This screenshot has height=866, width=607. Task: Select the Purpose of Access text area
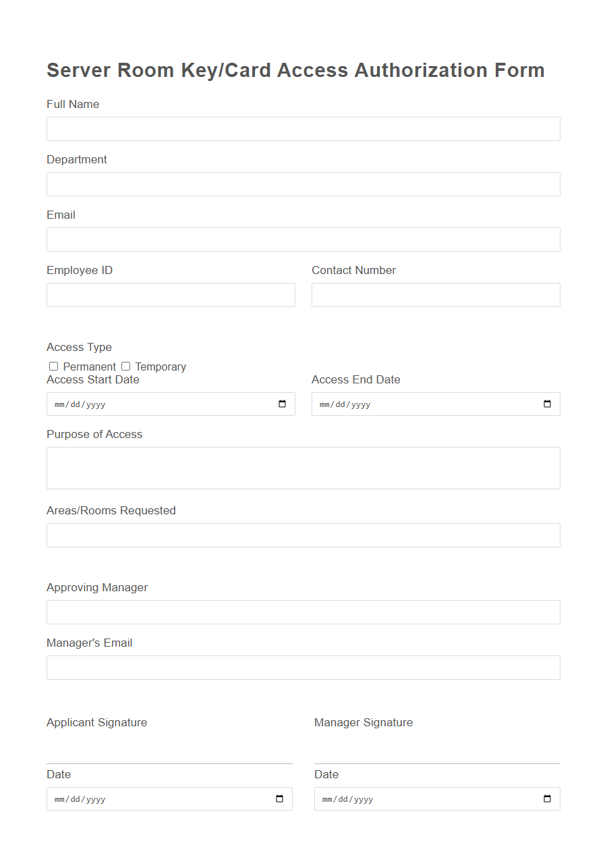click(303, 467)
